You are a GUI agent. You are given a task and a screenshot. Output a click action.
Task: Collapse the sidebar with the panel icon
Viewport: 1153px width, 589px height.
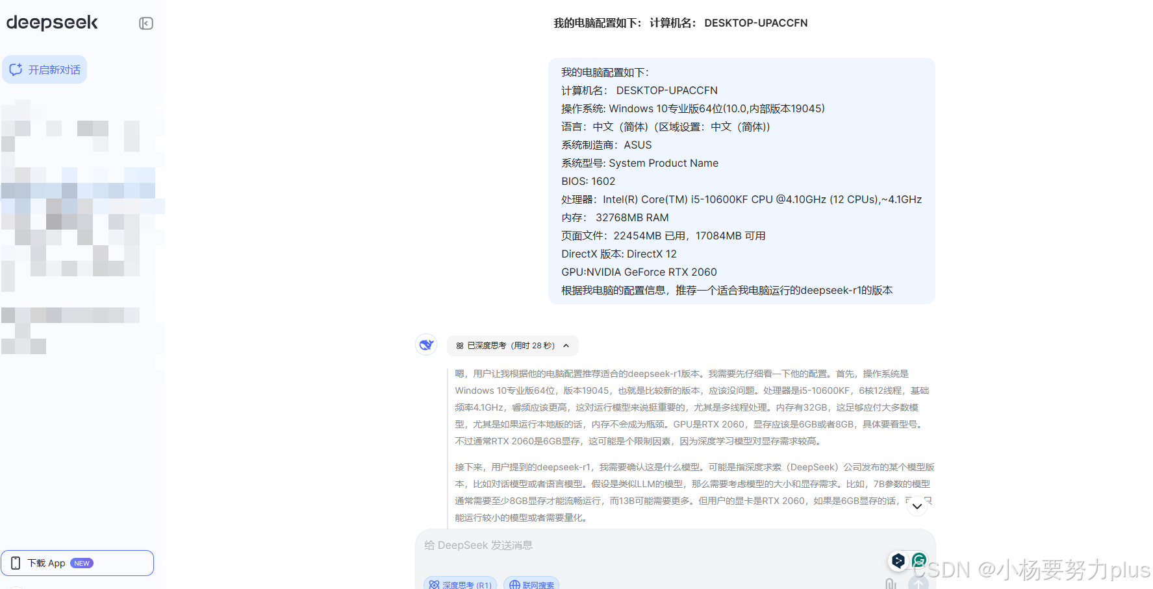tap(146, 23)
